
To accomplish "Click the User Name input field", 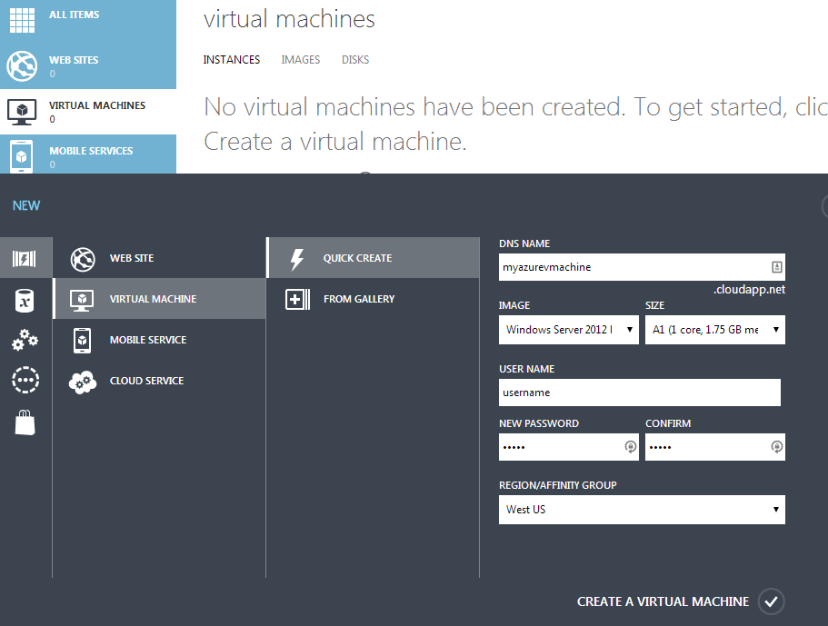I will point(640,392).
